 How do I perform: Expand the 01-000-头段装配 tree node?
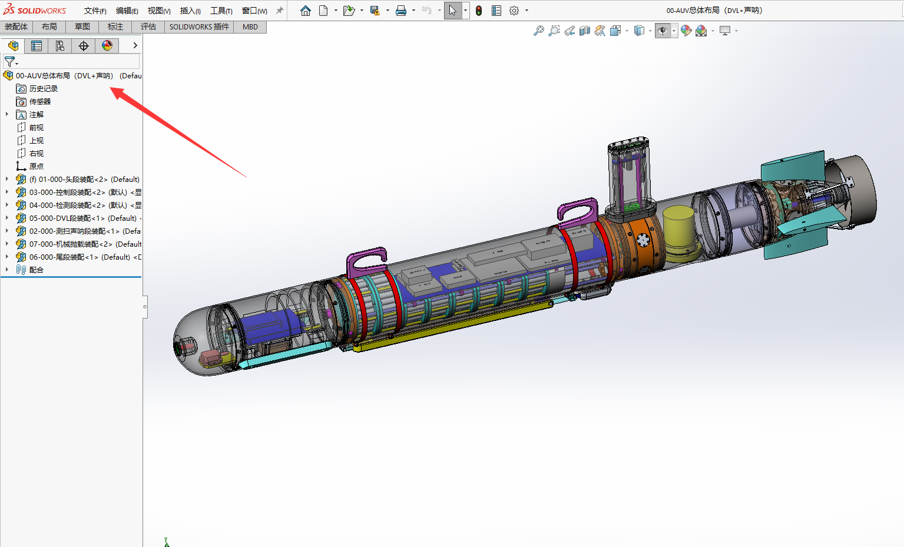7,179
